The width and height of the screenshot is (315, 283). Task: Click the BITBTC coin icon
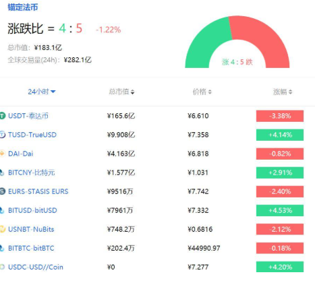click(2, 248)
